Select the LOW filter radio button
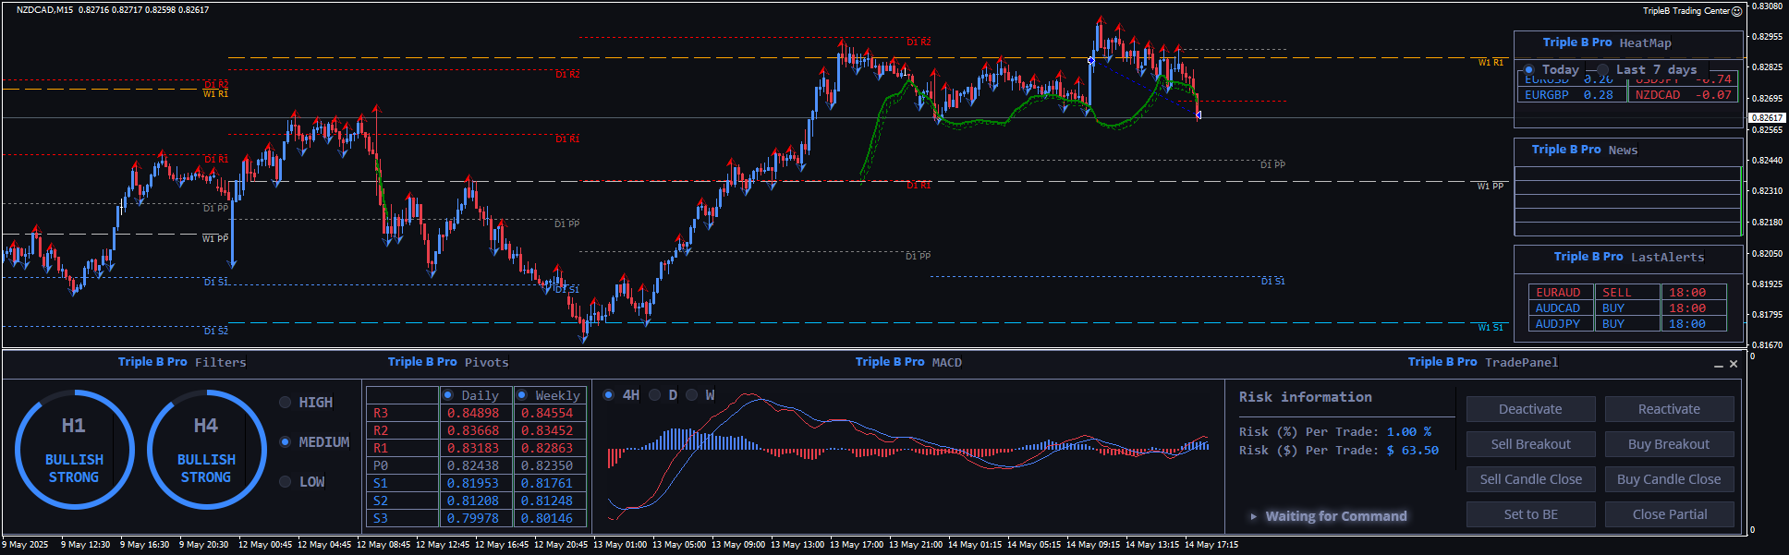 pos(286,482)
